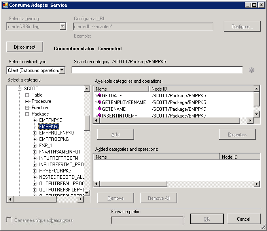Screen dimensions: 267x231
Task: Select the MYREFCURPKG tree item
Action: 55,171
